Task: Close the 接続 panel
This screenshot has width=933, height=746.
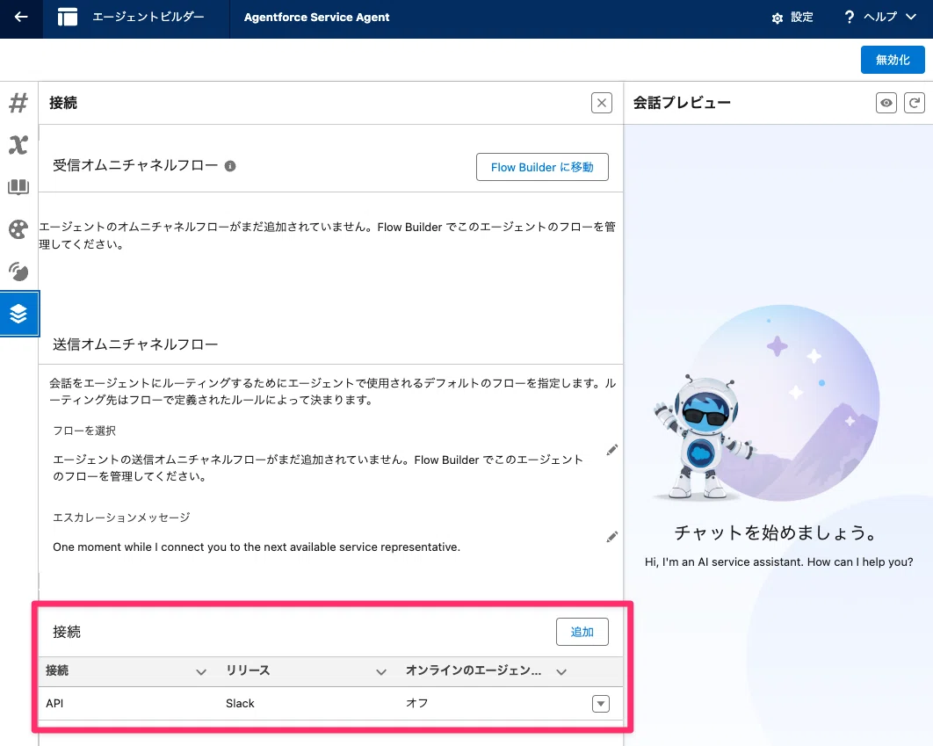Action: tap(602, 103)
